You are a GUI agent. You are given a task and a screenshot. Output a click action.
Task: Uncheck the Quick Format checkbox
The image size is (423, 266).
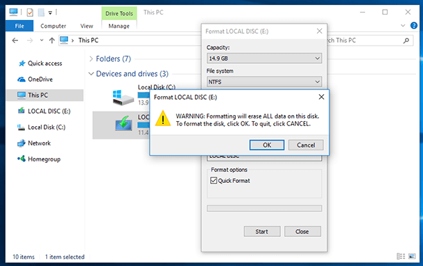(214, 180)
